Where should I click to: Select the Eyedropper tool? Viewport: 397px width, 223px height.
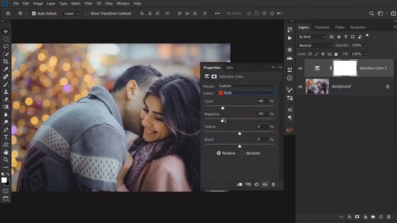6,69
